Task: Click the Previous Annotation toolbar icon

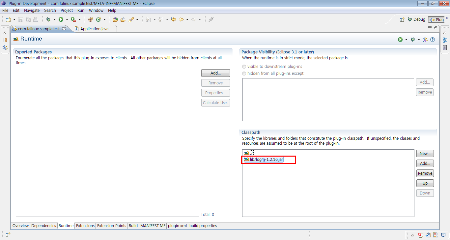Action: tap(161, 19)
